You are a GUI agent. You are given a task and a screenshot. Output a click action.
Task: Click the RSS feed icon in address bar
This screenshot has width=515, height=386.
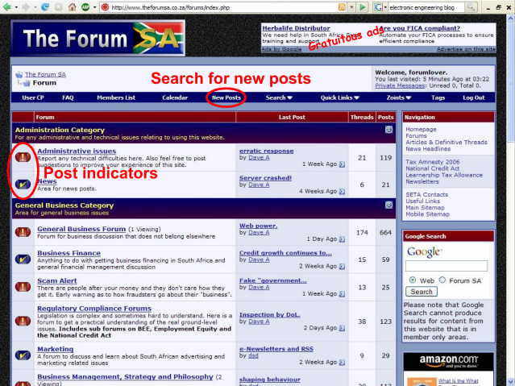342,7
